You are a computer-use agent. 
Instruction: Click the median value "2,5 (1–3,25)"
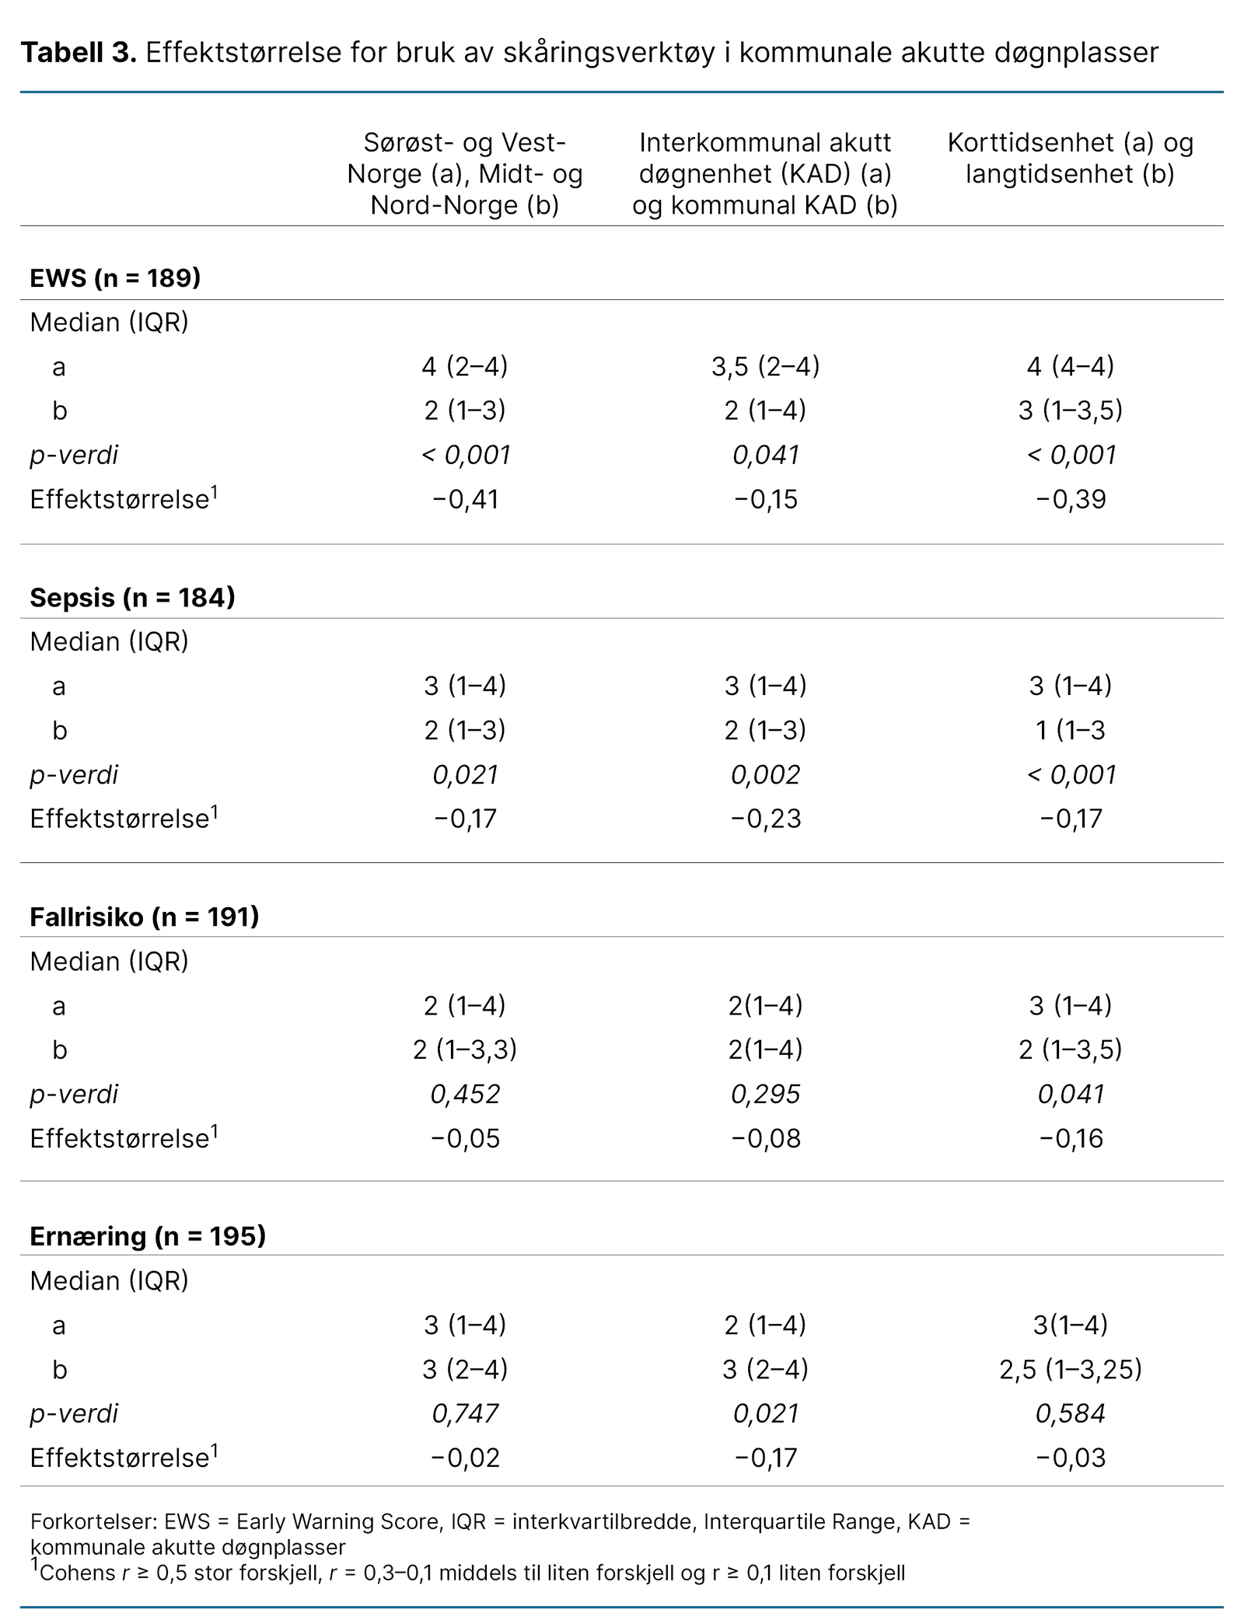pyautogui.click(x=1070, y=1369)
